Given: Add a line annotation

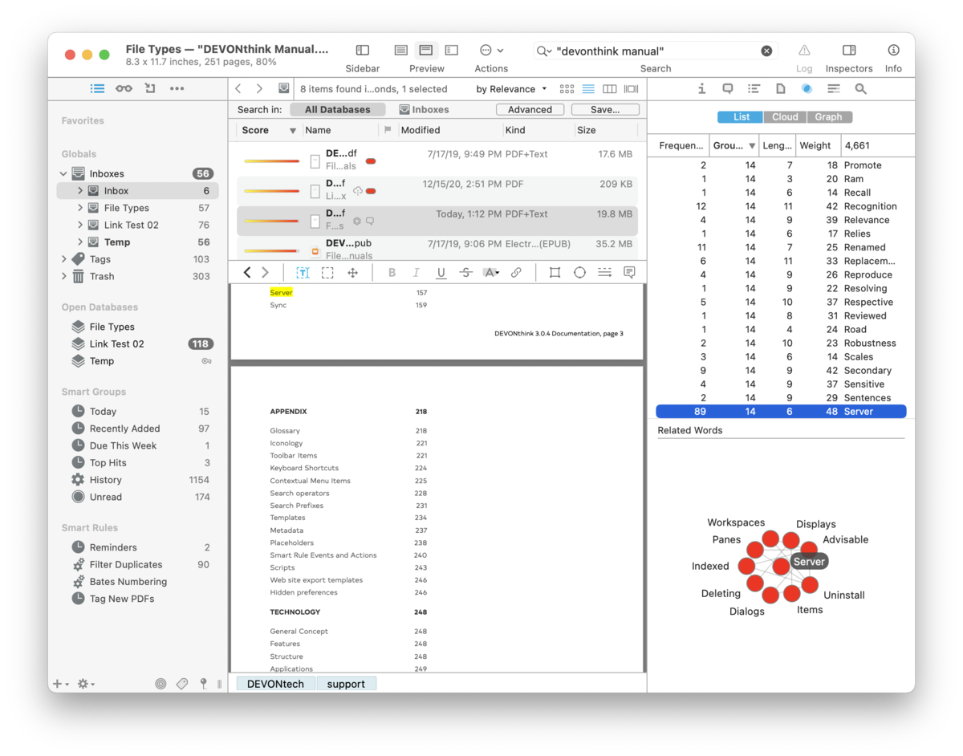Looking at the screenshot, I should coord(604,273).
